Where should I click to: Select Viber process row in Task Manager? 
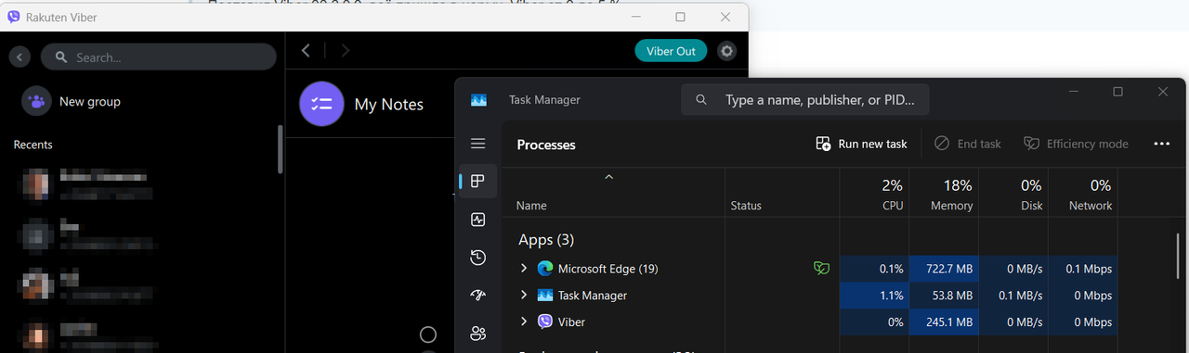tap(811, 321)
